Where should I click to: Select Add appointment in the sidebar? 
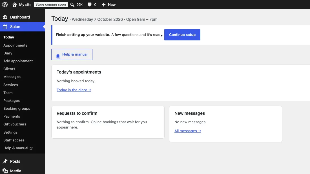(18, 61)
